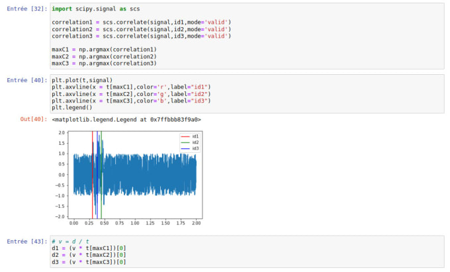Click the axvline line labeled id3
This screenshot has height=272, width=450.
(x=131, y=101)
